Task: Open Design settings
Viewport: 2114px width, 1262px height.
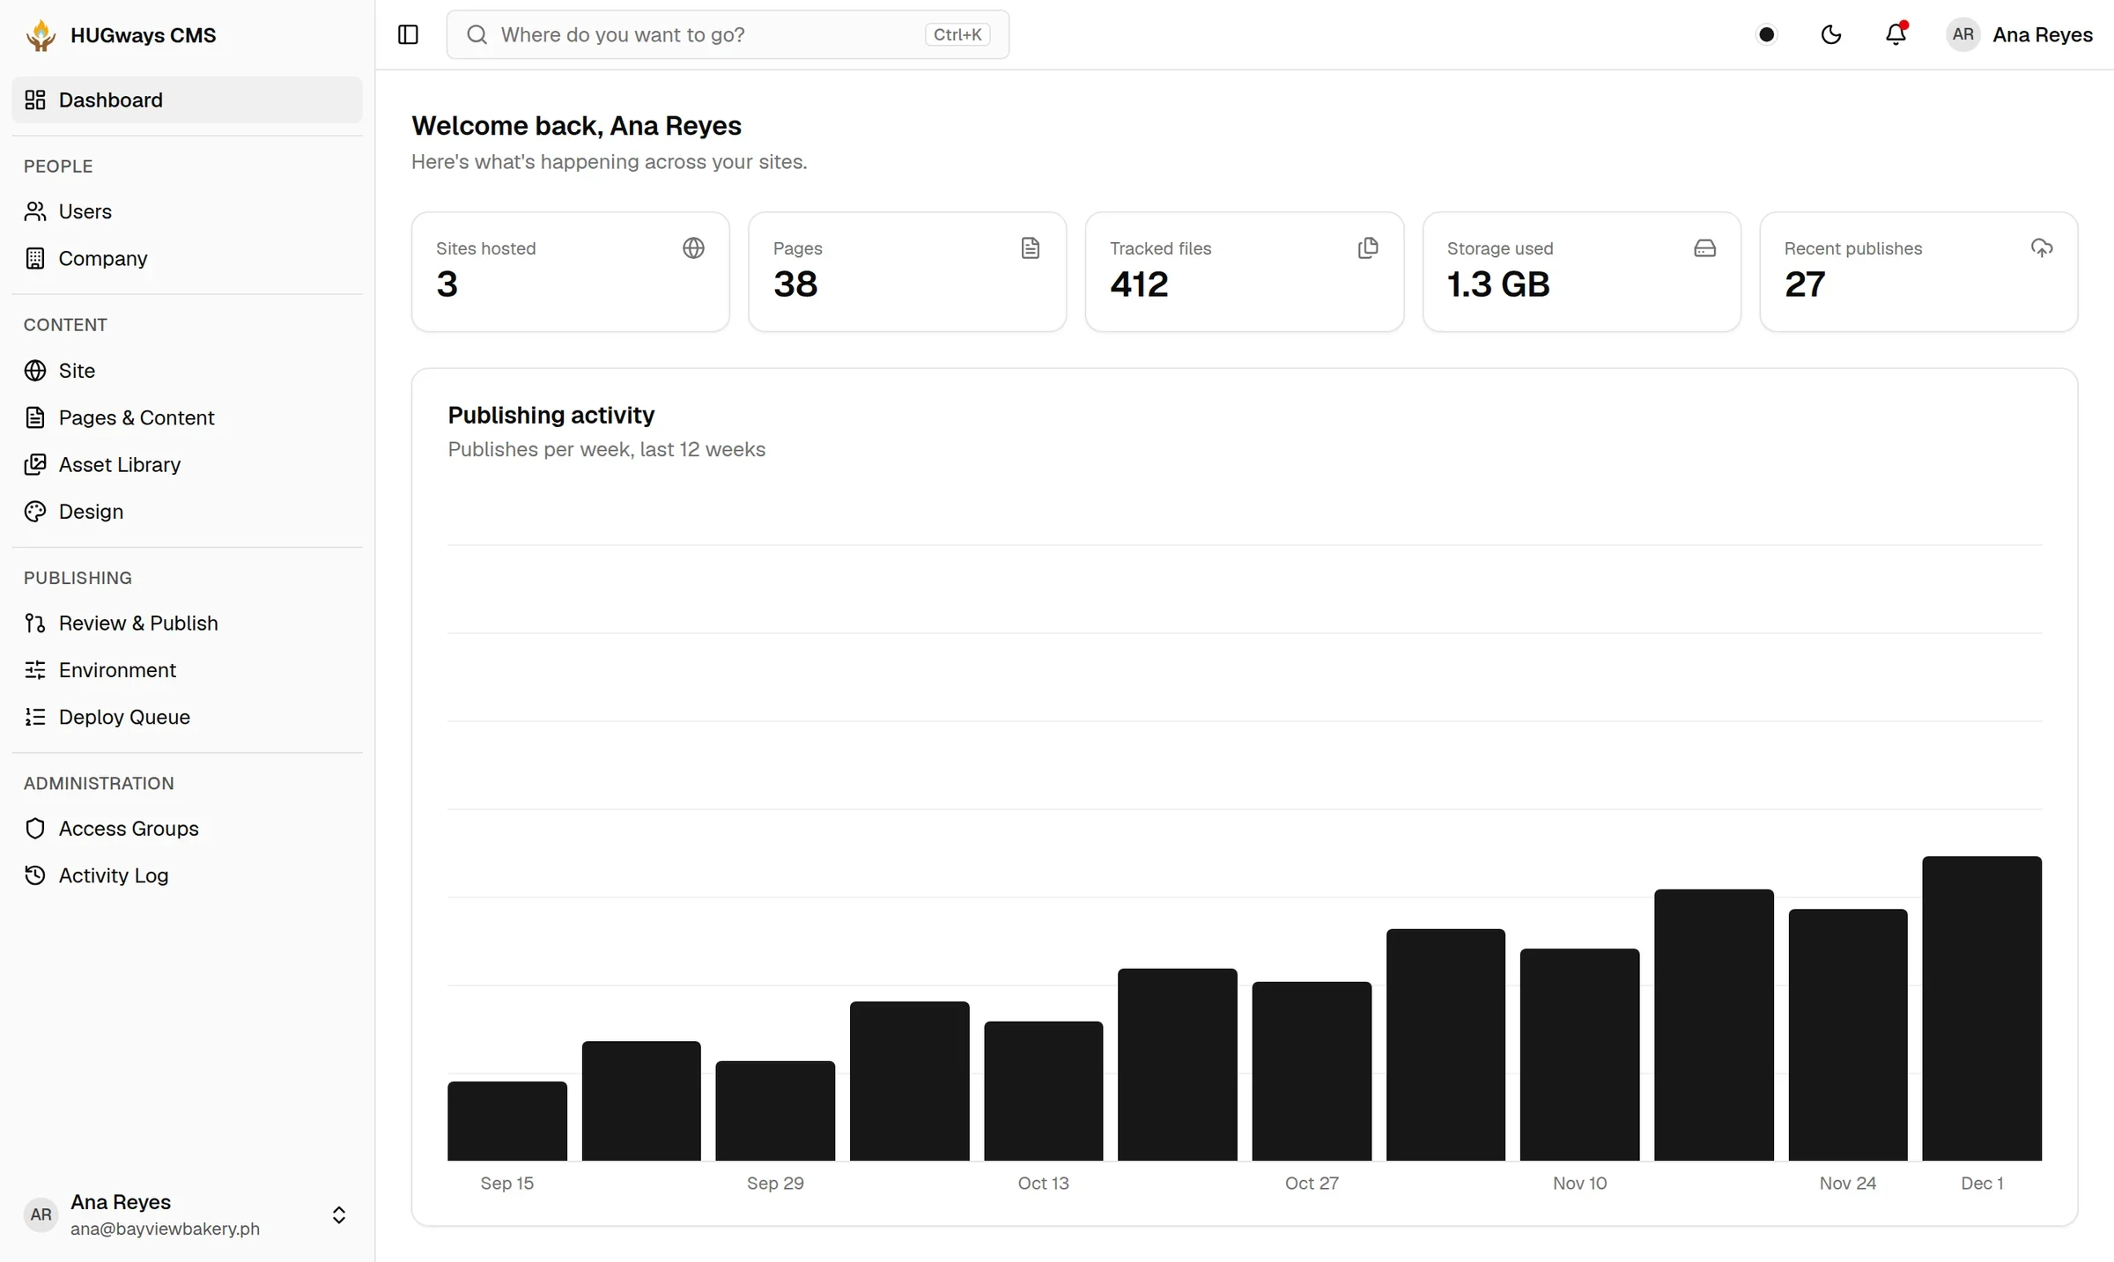Action: coord(187,512)
